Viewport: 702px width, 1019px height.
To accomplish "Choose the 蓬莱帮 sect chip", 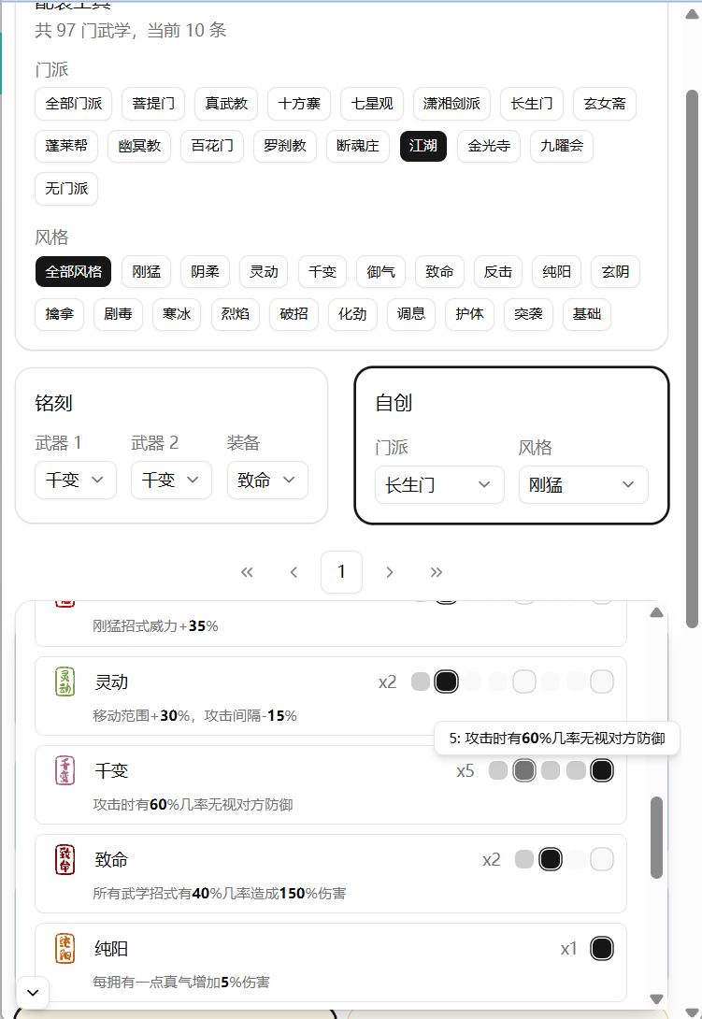I will pos(66,146).
